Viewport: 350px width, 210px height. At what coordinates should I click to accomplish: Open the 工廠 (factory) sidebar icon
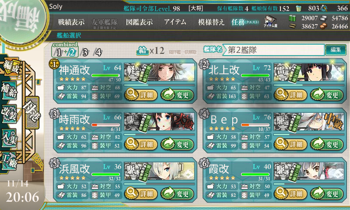coord(9,160)
